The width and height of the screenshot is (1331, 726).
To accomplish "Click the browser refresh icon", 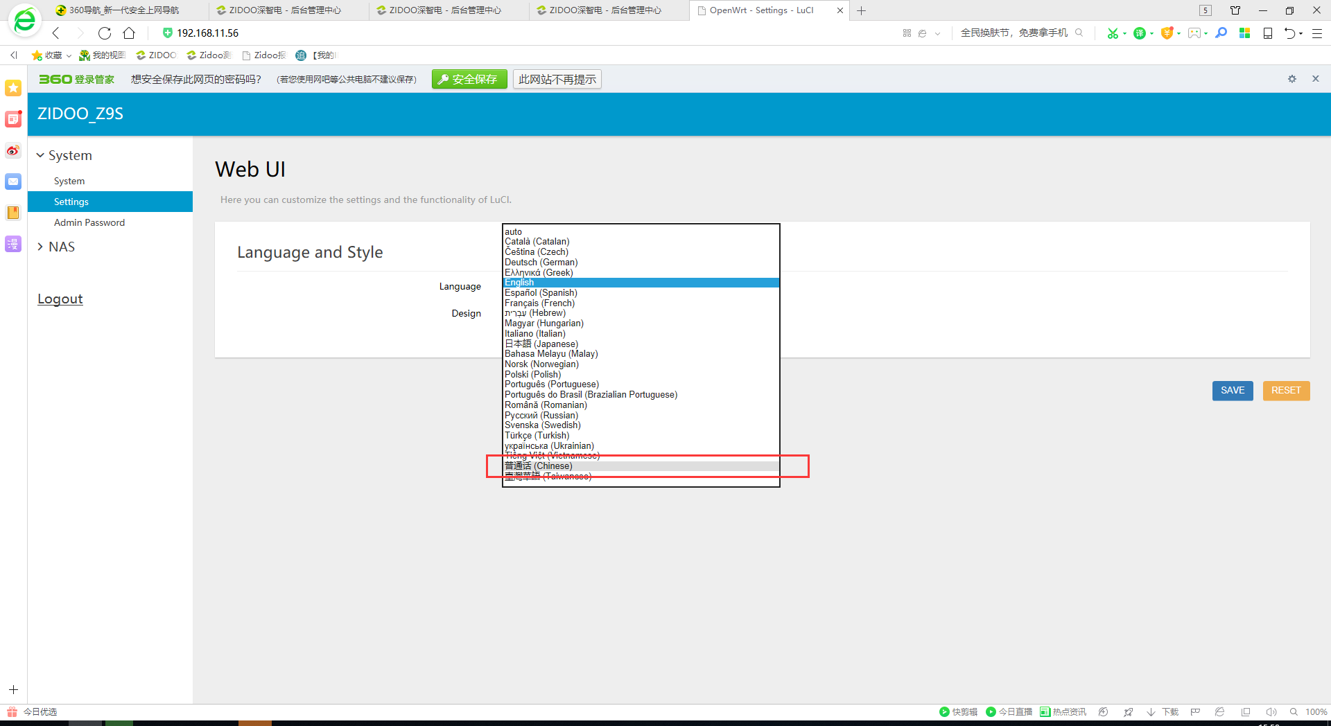I will click(105, 33).
